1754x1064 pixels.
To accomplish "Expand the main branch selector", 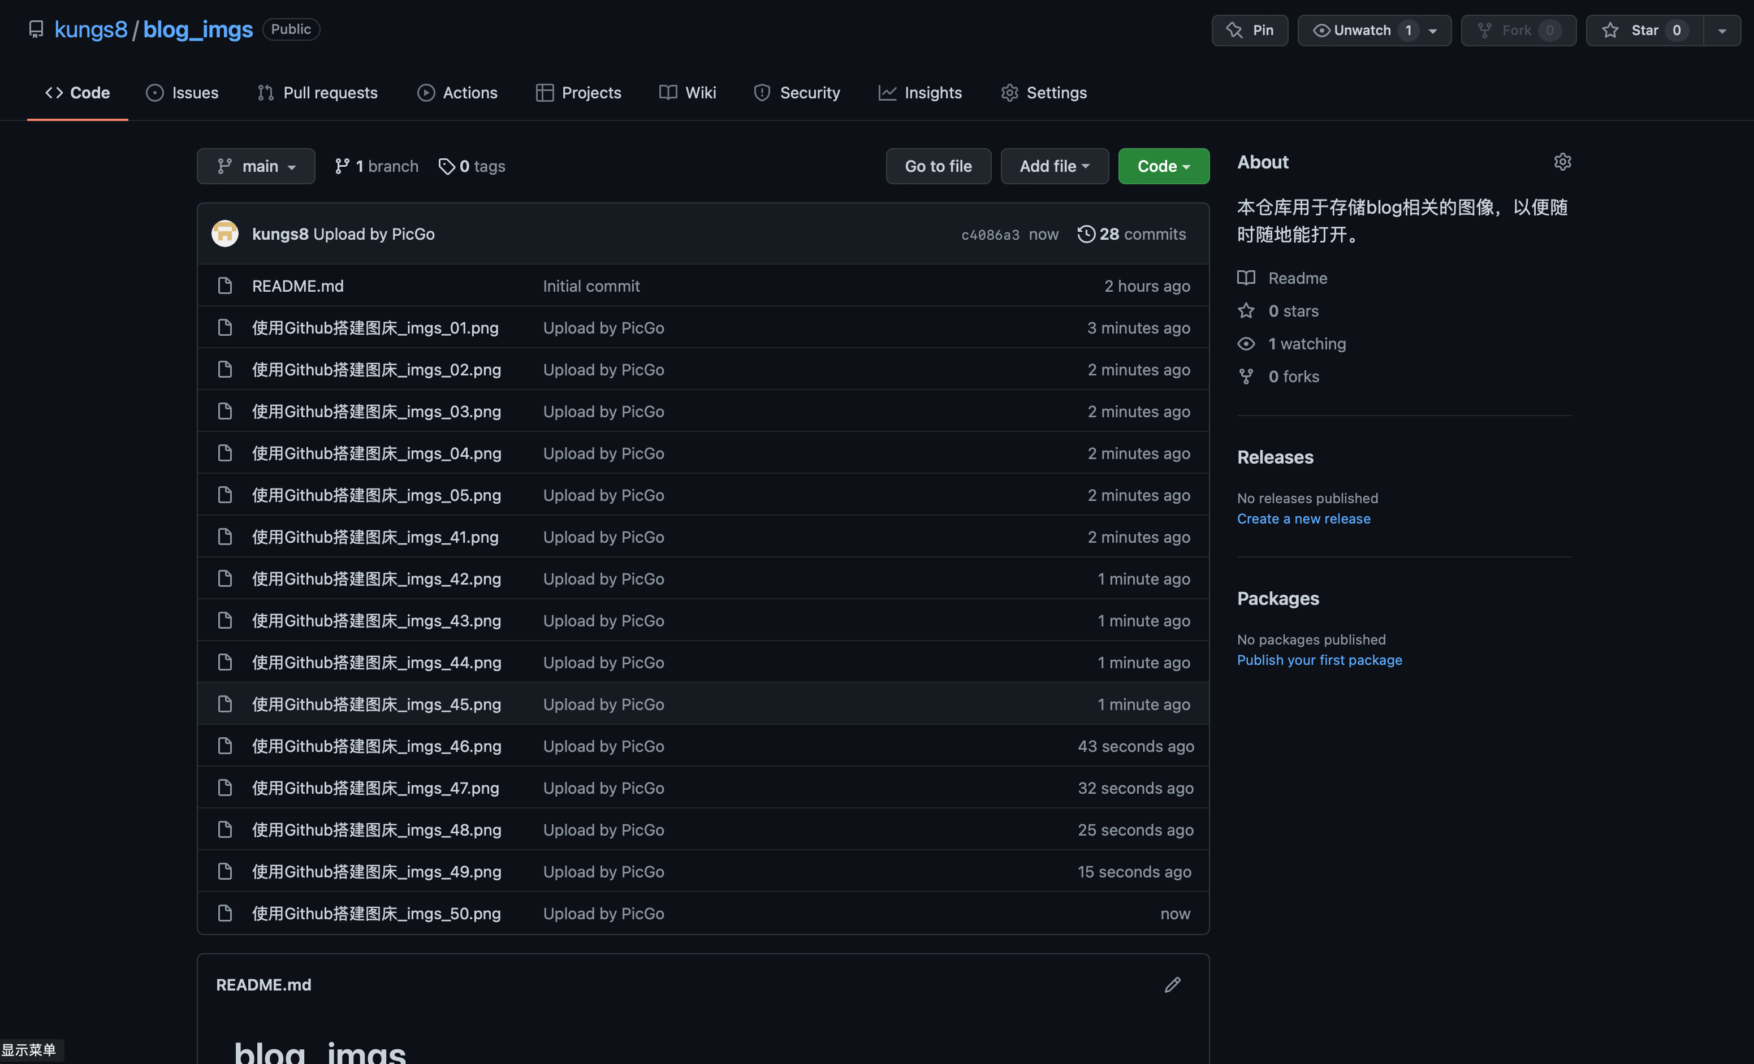I will (256, 166).
